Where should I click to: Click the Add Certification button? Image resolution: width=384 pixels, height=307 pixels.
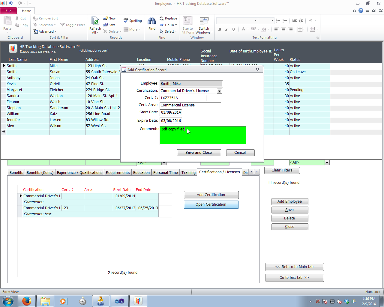click(211, 195)
